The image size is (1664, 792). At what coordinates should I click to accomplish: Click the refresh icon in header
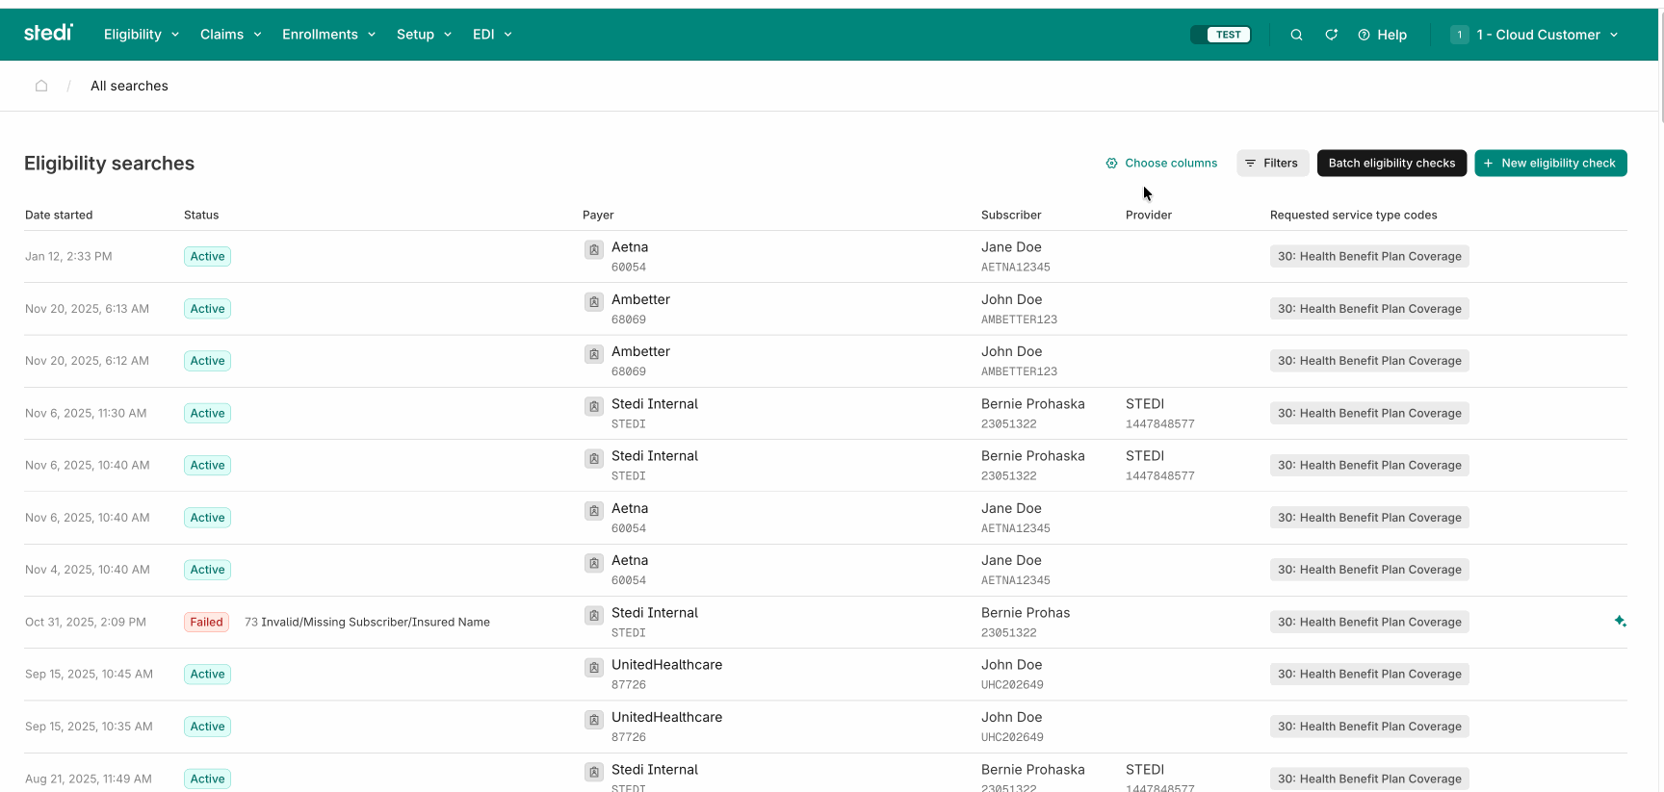pyautogui.click(x=1332, y=35)
